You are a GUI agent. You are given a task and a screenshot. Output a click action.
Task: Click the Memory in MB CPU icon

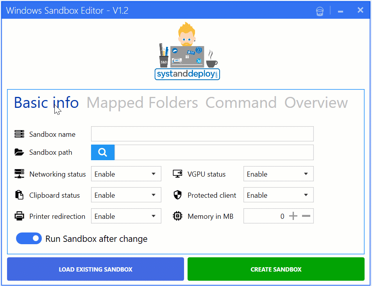pyautogui.click(x=177, y=216)
